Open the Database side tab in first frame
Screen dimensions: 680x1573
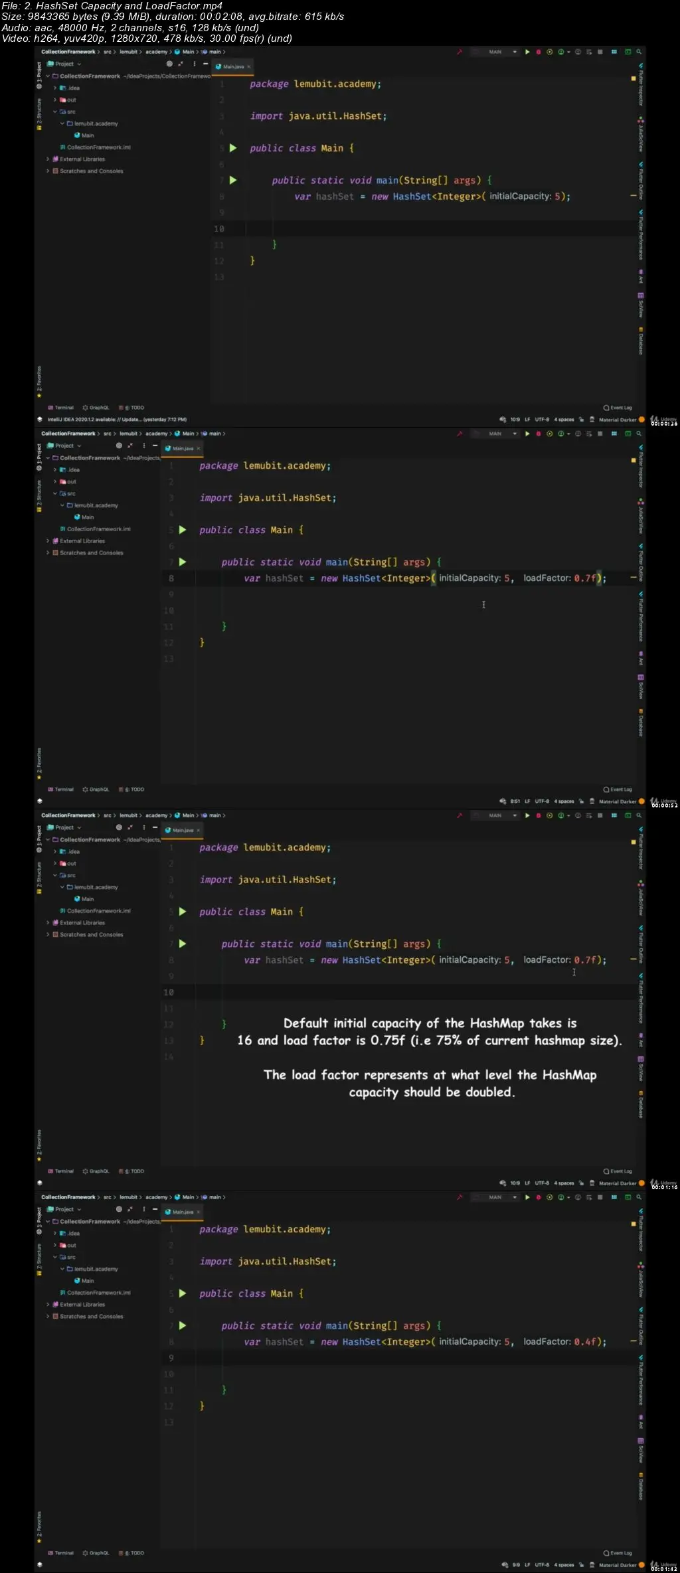[641, 341]
